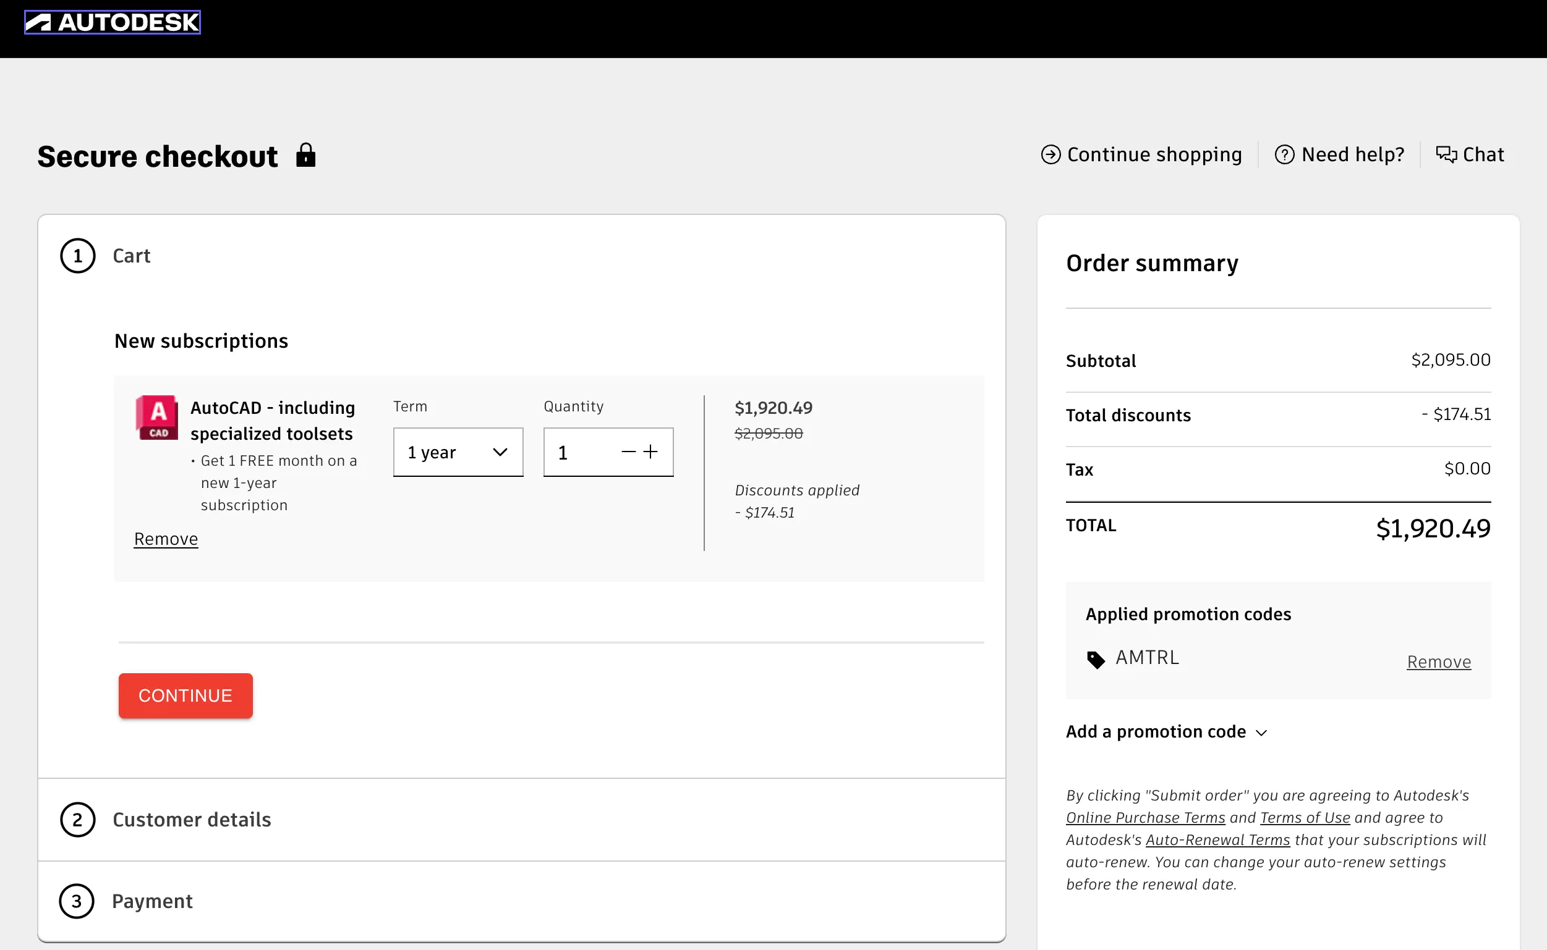Click the minus icon to decrease quantity
This screenshot has height=950, width=1547.
628,452
